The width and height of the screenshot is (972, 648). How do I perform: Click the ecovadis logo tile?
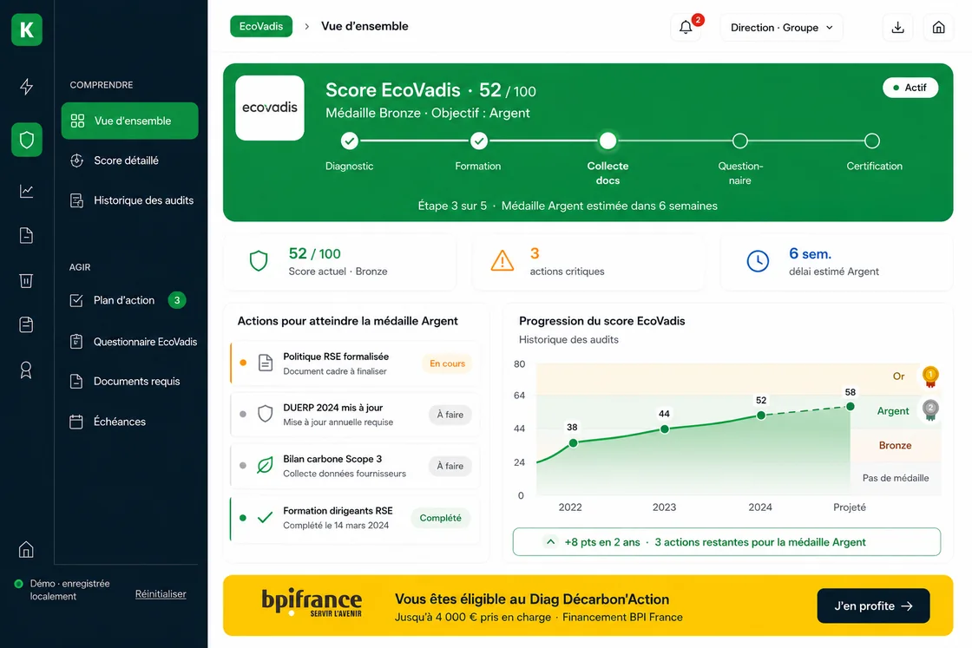(x=270, y=108)
